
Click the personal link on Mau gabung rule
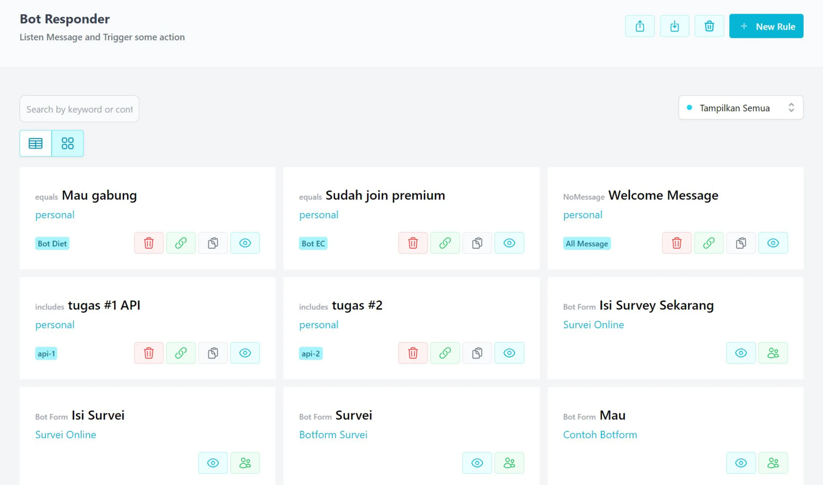(54, 214)
